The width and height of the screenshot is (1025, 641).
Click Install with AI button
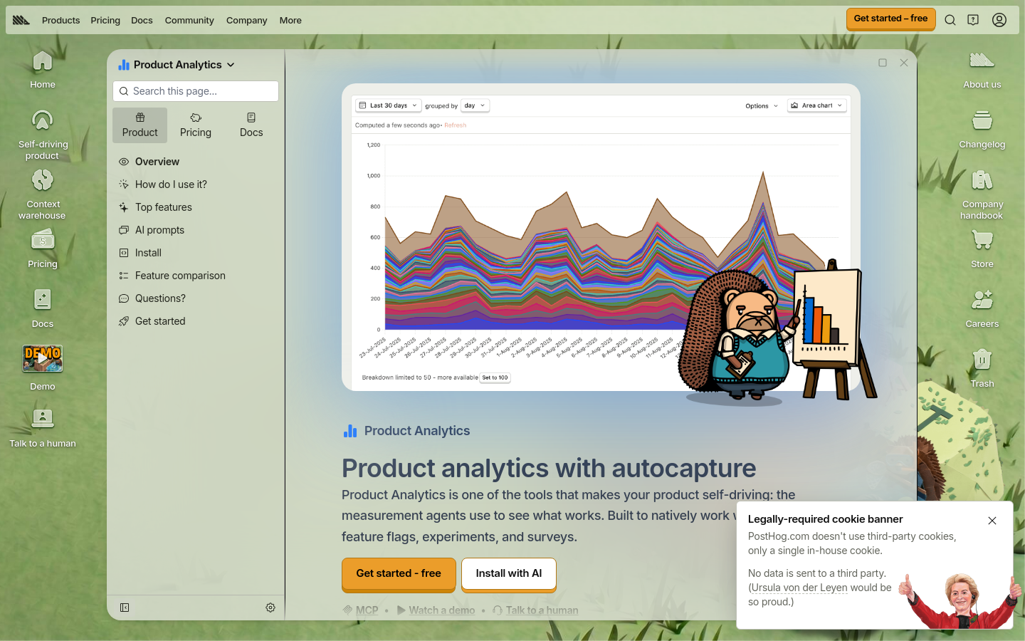coord(509,574)
